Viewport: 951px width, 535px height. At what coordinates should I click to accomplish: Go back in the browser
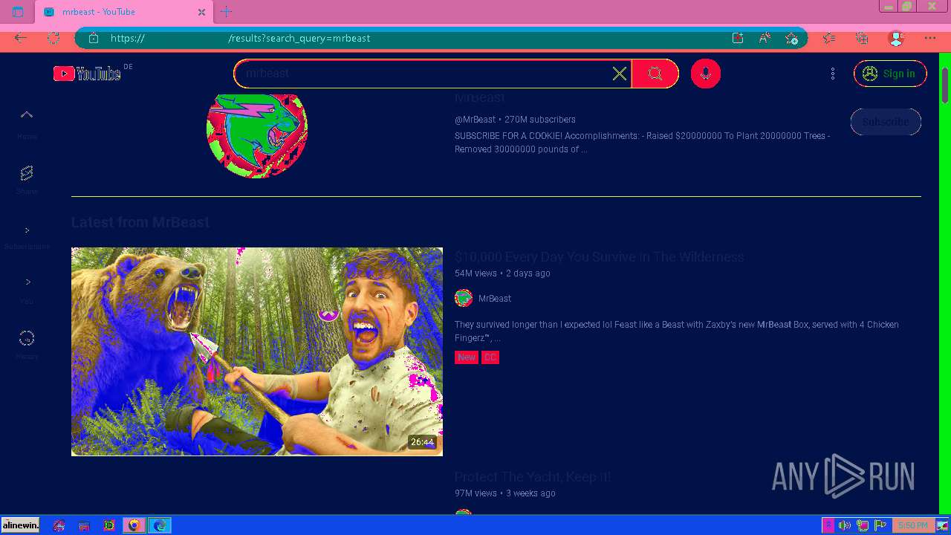tap(20, 38)
